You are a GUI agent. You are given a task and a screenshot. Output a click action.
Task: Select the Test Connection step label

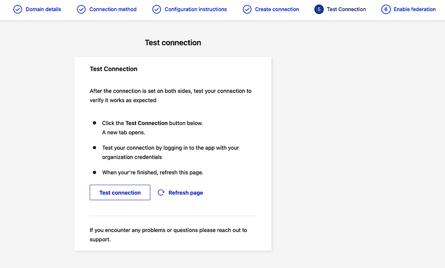coord(346,9)
